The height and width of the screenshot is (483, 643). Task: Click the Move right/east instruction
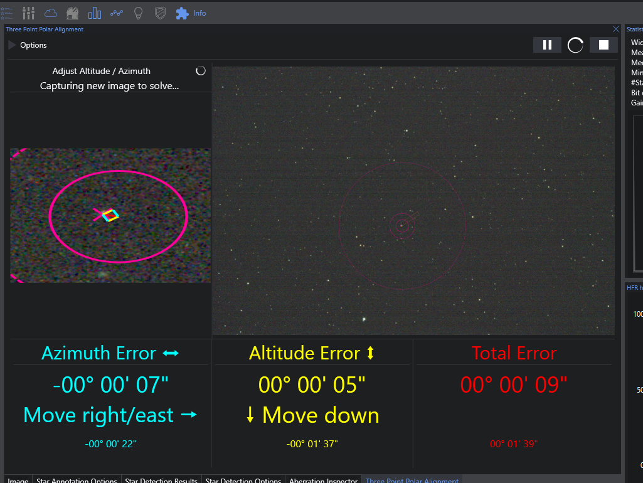tap(110, 415)
